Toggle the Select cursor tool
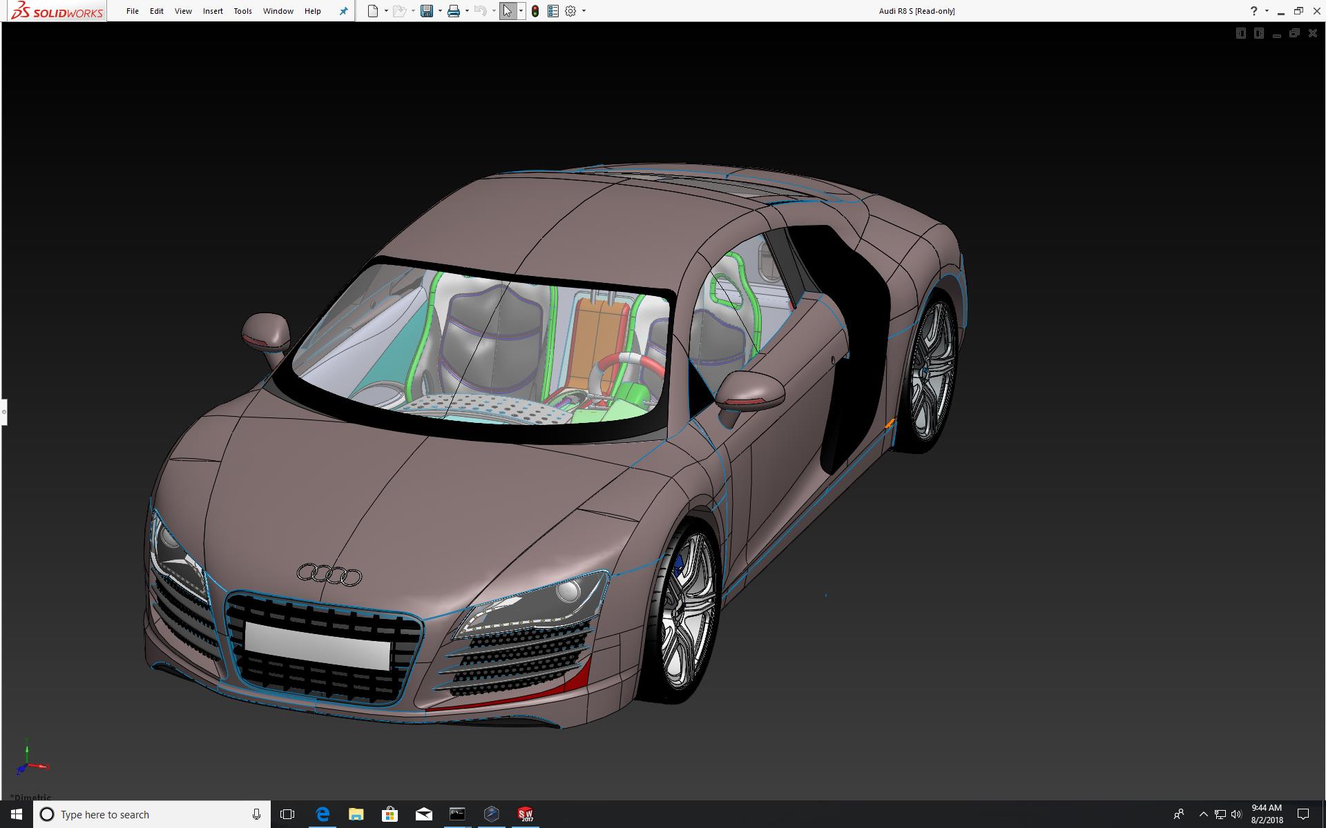Screen dimensions: 1326x828 [x=508, y=11]
